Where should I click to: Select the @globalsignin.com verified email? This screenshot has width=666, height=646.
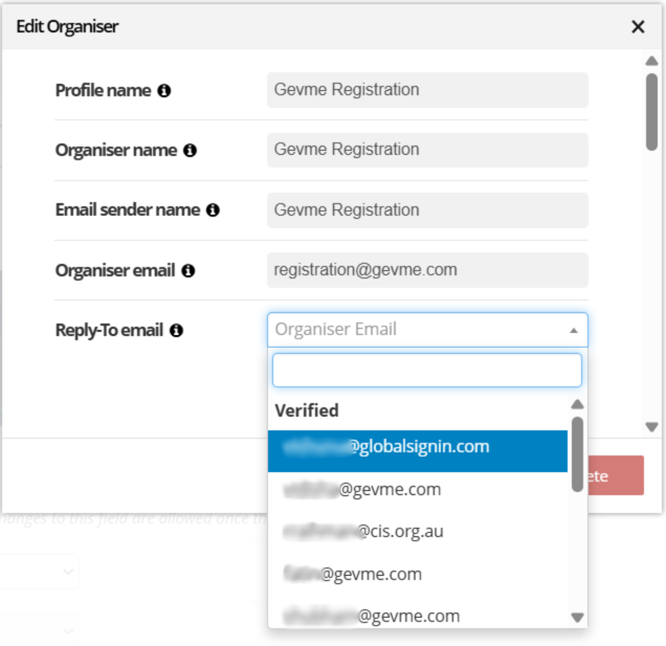(417, 451)
